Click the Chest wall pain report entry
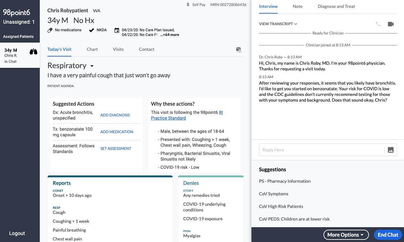 coord(67,239)
